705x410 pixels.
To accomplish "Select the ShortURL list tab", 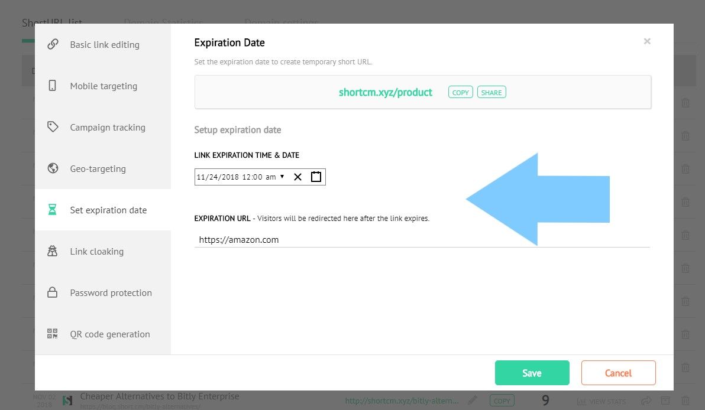I will (x=52, y=22).
